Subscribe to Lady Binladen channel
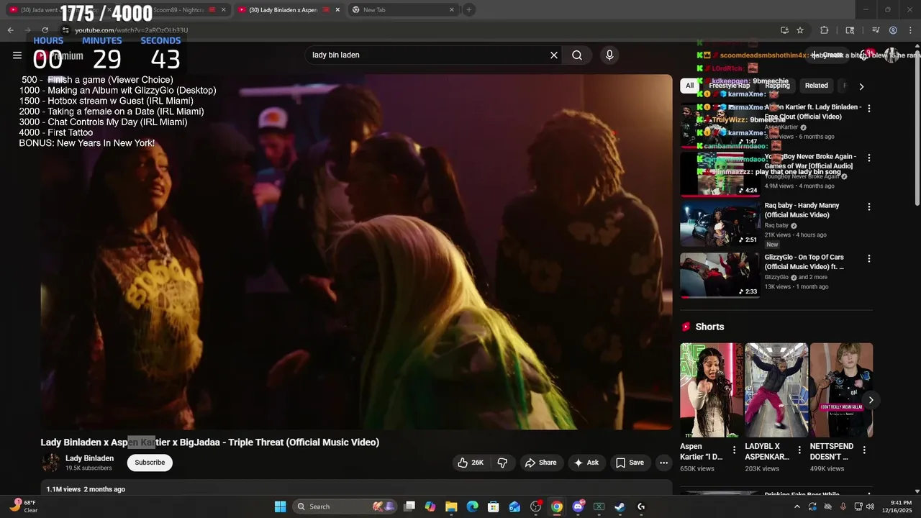The width and height of the screenshot is (921, 518). point(150,463)
